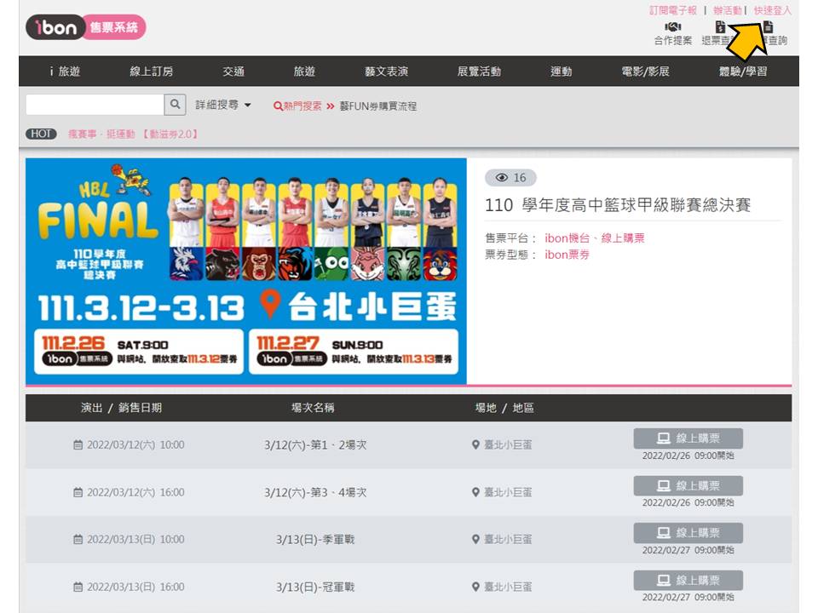Click the 訂閱電子報 link

pyautogui.click(x=672, y=10)
